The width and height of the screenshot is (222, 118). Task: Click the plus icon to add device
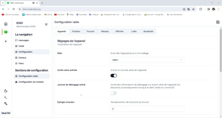pyautogui.click(x=6, y=41)
